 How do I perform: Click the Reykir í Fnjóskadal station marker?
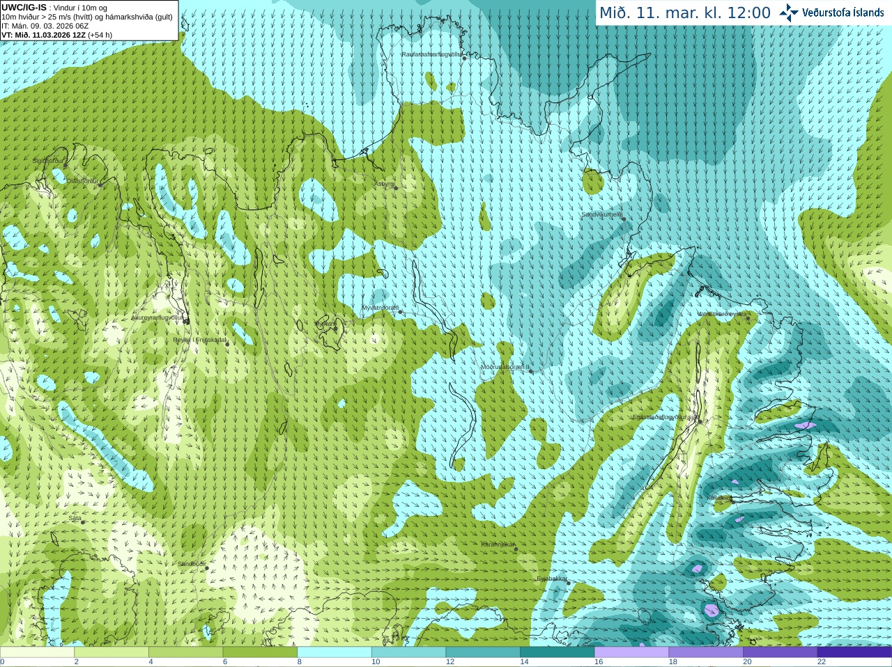[227, 343]
